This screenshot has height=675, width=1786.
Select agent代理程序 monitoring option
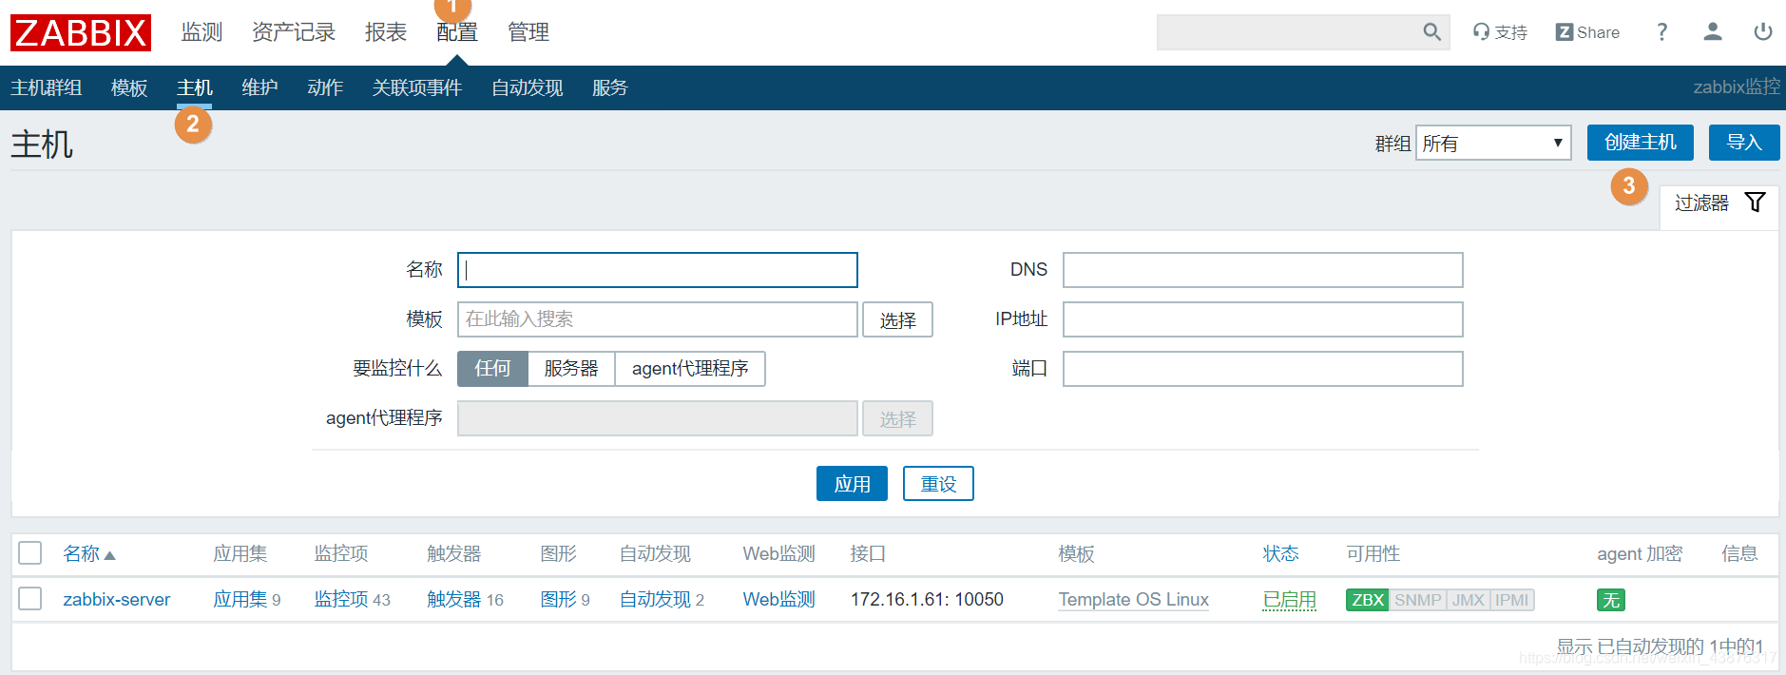click(x=690, y=369)
